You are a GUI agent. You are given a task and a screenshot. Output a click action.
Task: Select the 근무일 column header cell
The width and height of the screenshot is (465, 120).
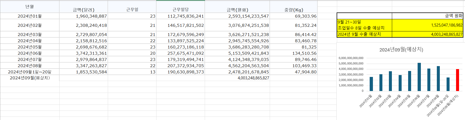132,7
